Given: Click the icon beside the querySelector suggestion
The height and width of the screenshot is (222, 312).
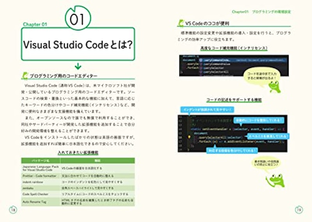Looking at the screenshot, I should [x=201, y=68].
